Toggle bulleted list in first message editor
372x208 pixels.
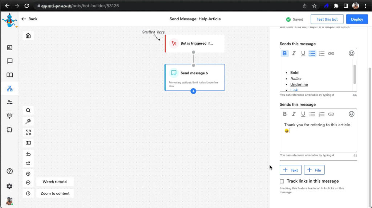[312, 53]
